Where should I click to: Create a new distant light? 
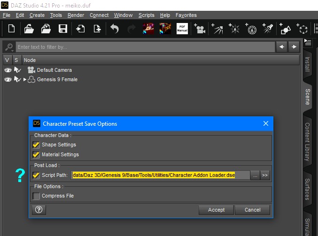pyautogui.click(x=217, y=29)
